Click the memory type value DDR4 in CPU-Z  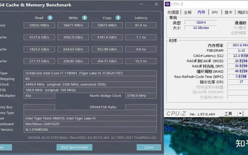point(201,23)
